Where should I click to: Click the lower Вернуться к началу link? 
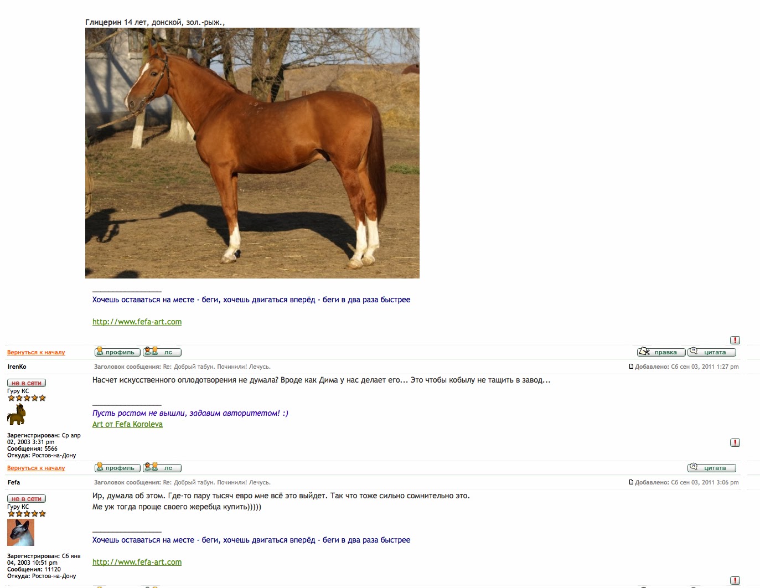click(36, 468)
